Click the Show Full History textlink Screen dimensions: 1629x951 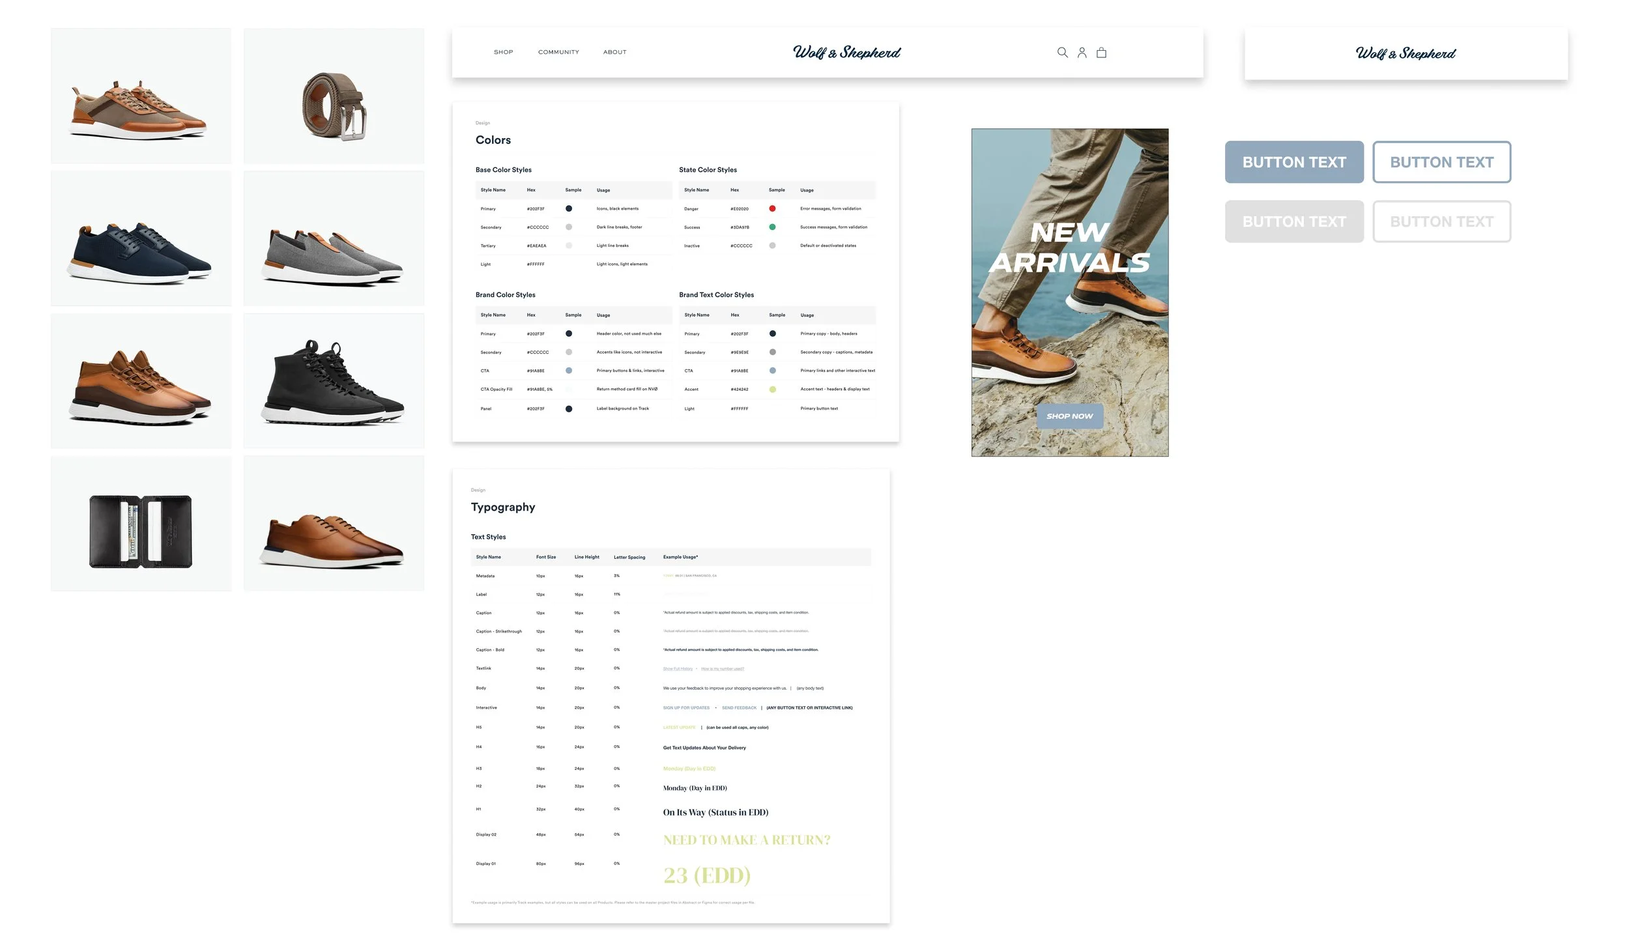coord(678,669)
